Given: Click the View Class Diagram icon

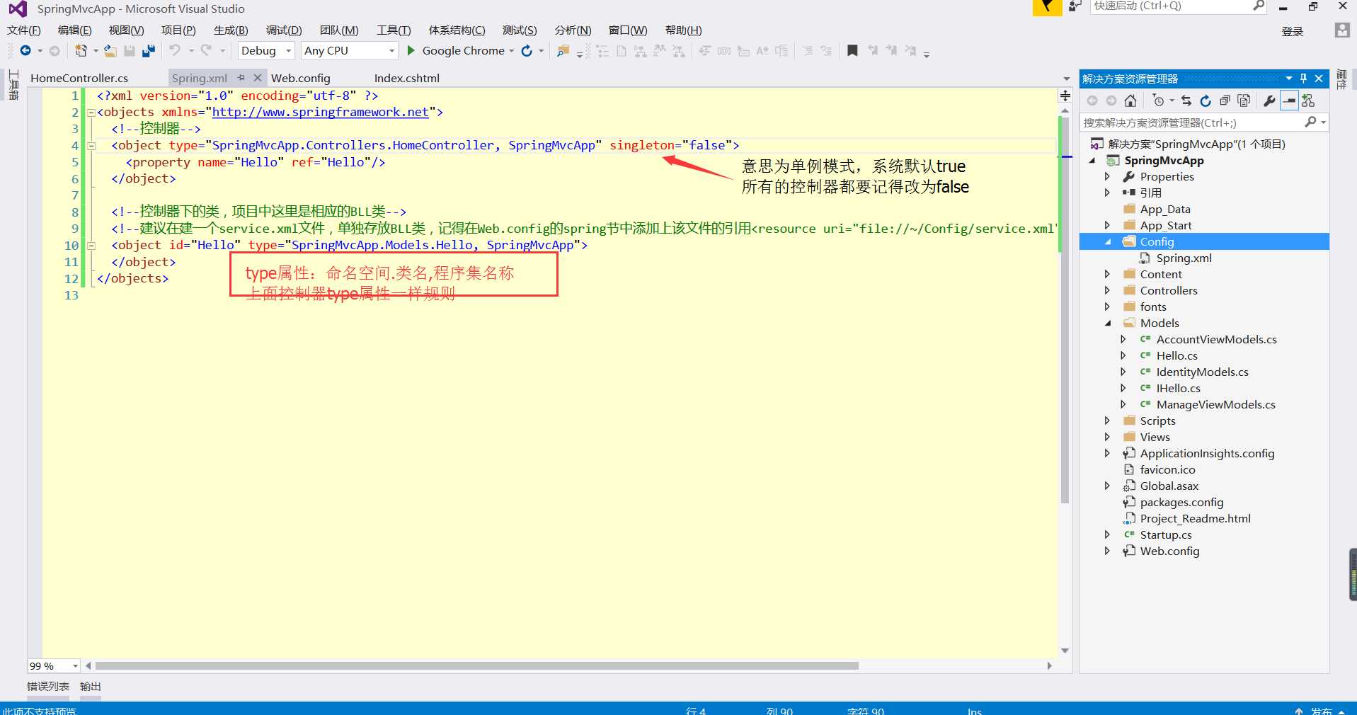Looking at the screenshot, I should pyautogui.click(x=1308, y=101).
